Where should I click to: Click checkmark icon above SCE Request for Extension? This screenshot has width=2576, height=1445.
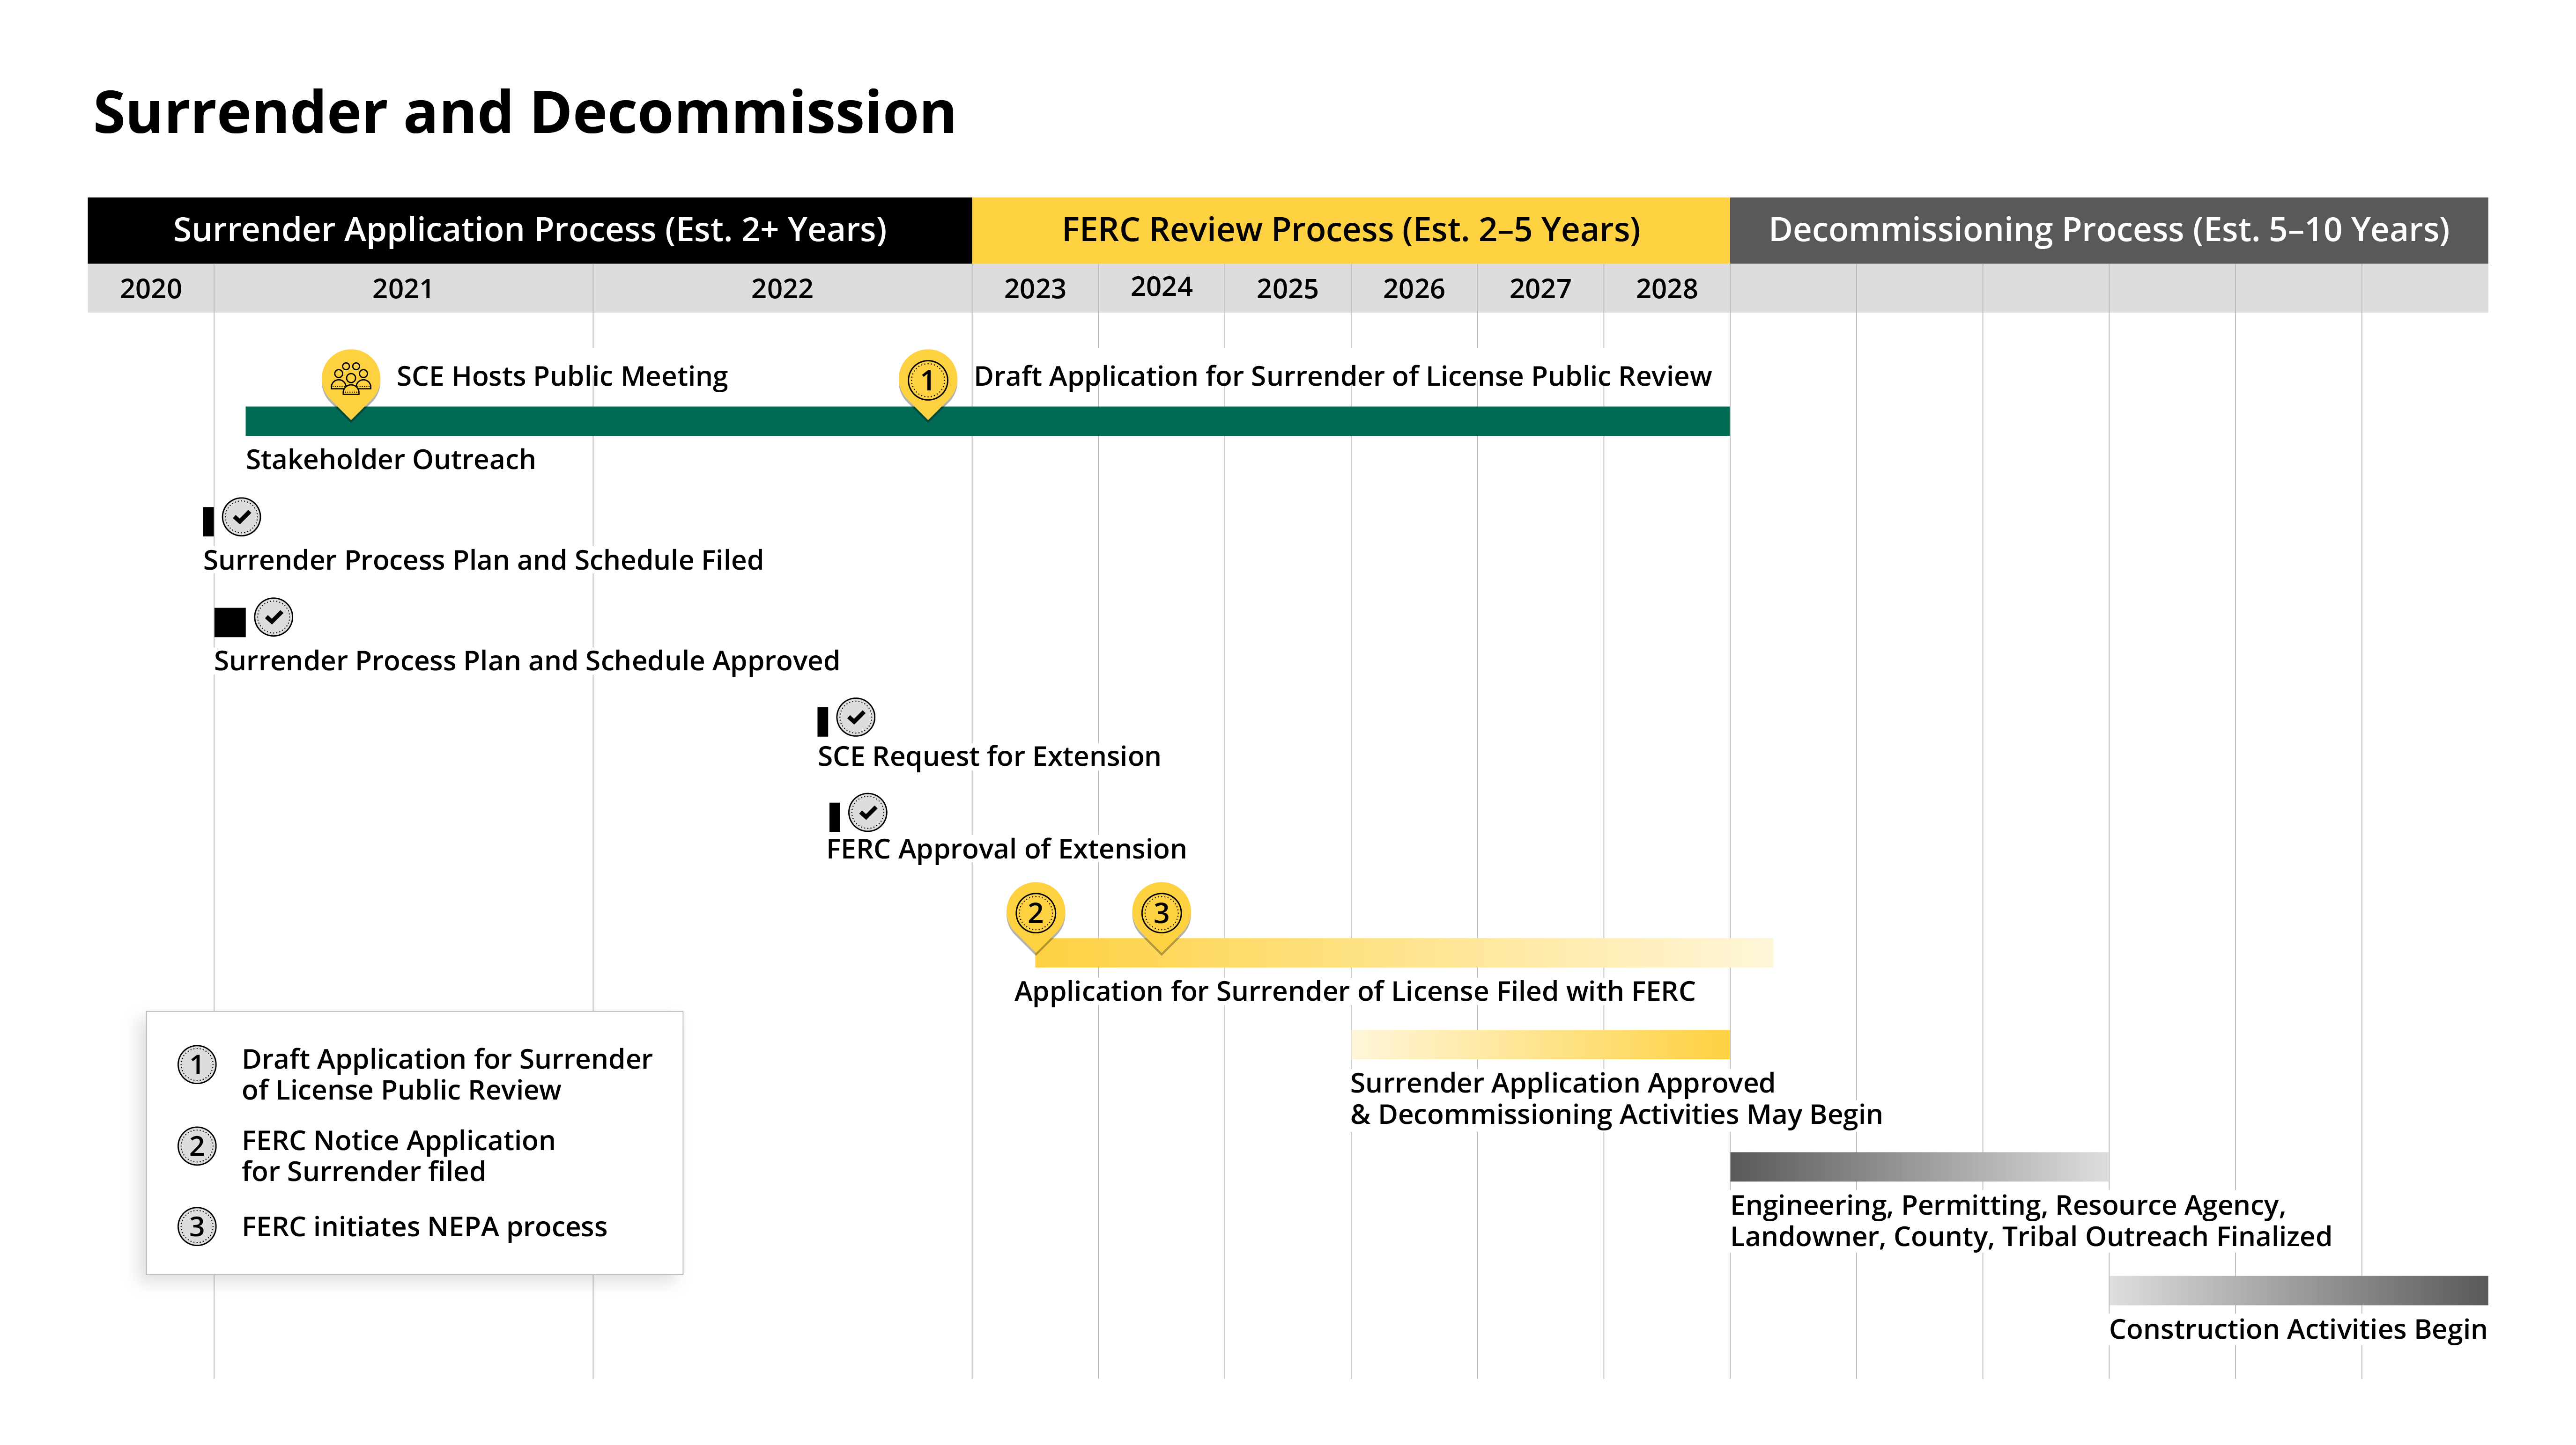[855, 717]
